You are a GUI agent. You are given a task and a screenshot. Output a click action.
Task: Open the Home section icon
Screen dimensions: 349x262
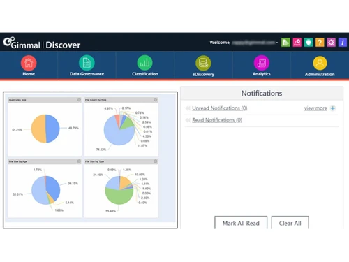coord(29,63)
